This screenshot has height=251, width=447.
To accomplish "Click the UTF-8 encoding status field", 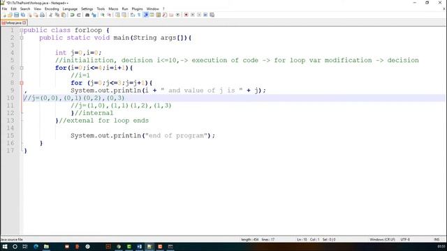I will tap(405, 240).
